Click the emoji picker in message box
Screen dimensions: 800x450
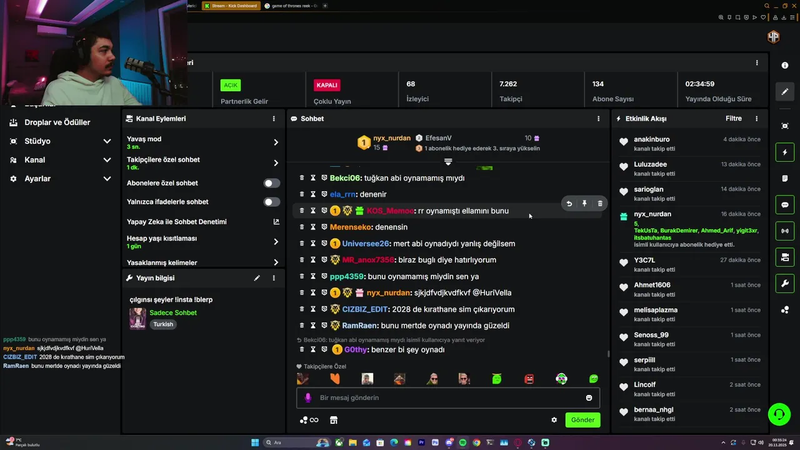(589, 398)
